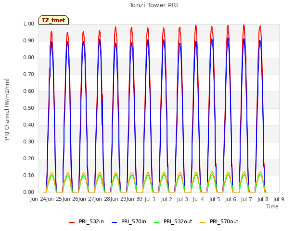Click the blue PRI_570in peak above Jul 6
Image resolution: width=308 pixels, height=231 pixels.
(x=228, y=38)
